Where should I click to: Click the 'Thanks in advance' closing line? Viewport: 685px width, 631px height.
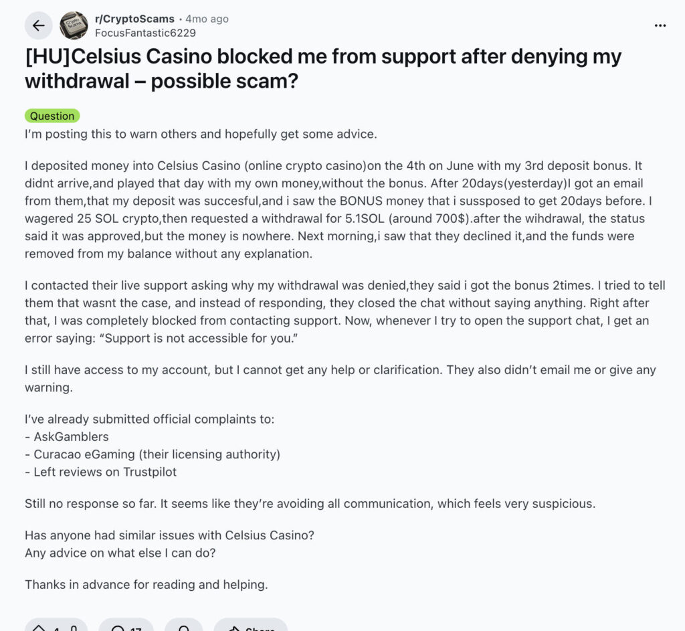146,584
